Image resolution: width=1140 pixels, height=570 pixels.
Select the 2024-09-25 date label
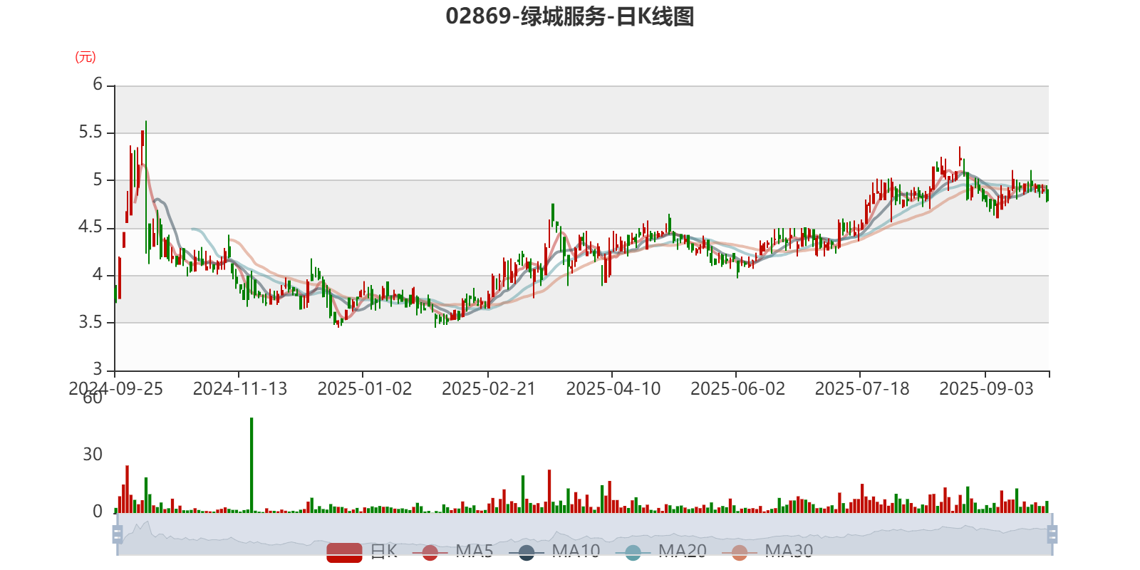click(x=115, y=389)
